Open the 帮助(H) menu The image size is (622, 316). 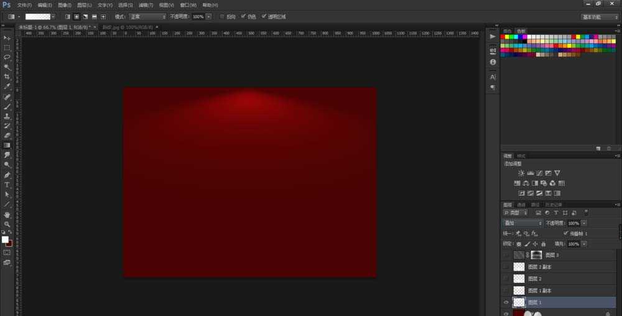tap(210, 5)
